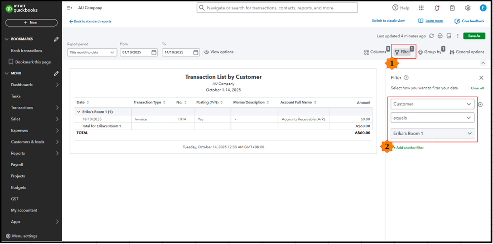Image resolution: width=493 pixels, height=244 pixels.
Task: Click Give feedback
Action: click(x=469, y=21)
